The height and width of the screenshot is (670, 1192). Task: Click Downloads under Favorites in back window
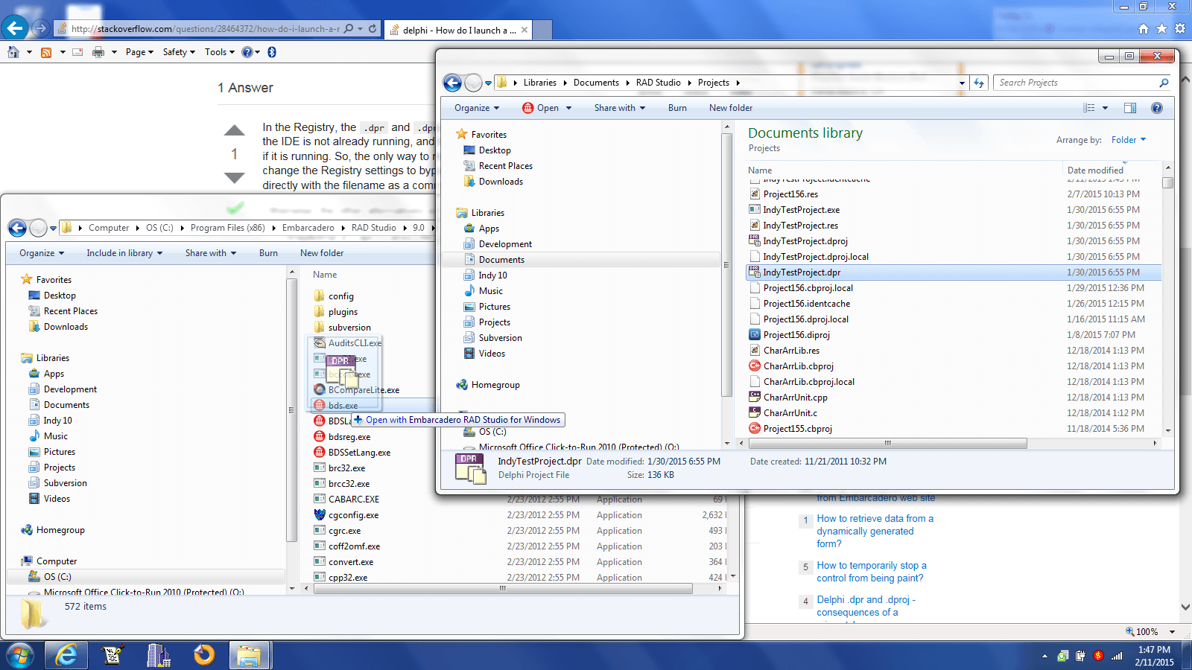(66, 327)
